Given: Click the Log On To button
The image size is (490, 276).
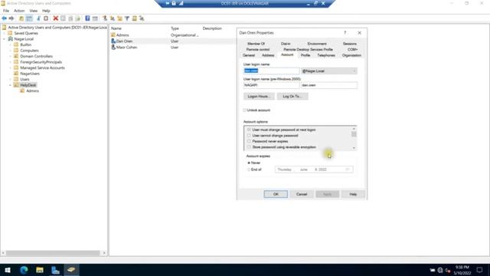Looking at the screenshot, I should tap(292, 97).
